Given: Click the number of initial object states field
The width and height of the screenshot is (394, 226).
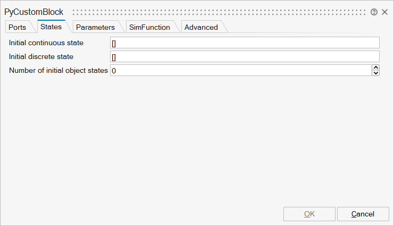Looking at the screenshot, I should coord(240,70).
